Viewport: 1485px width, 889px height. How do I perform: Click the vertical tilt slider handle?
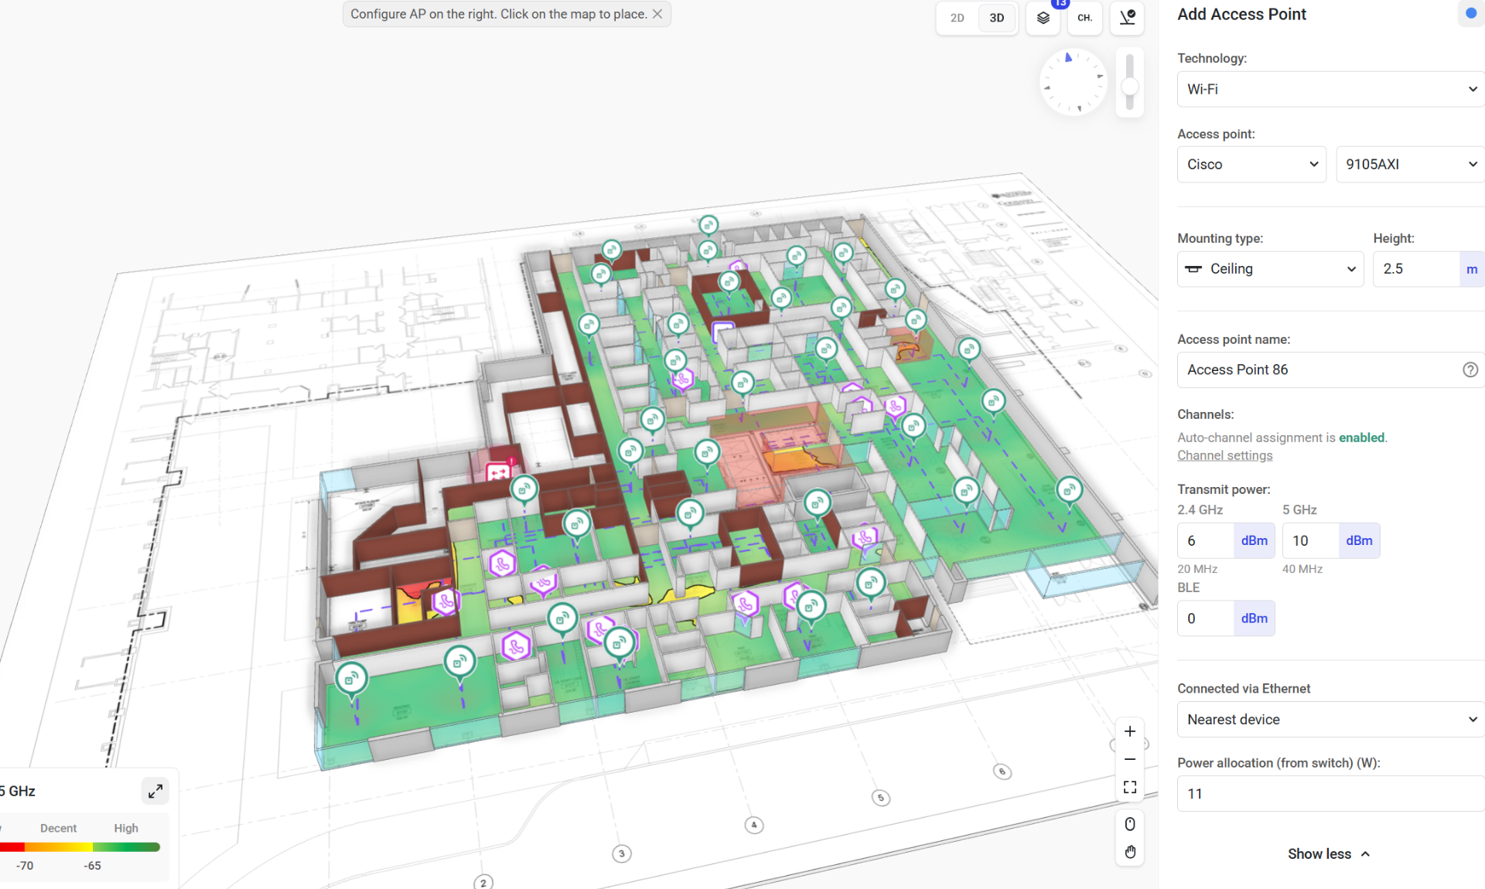point(1130,87)
